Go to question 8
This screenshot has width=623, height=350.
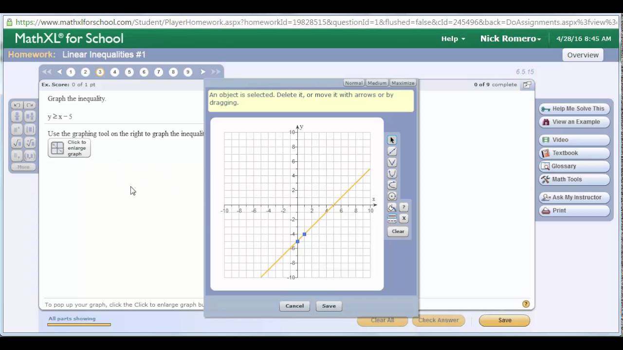(x=173, y=72)
